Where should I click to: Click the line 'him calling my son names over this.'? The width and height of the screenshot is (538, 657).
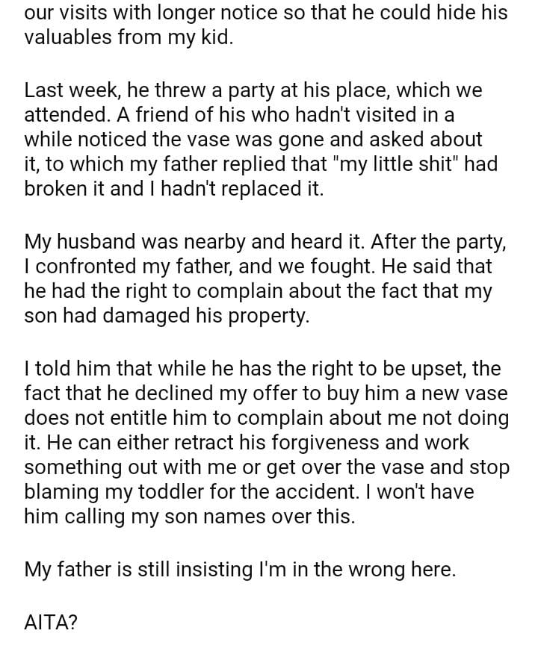(x=189, y=517)
